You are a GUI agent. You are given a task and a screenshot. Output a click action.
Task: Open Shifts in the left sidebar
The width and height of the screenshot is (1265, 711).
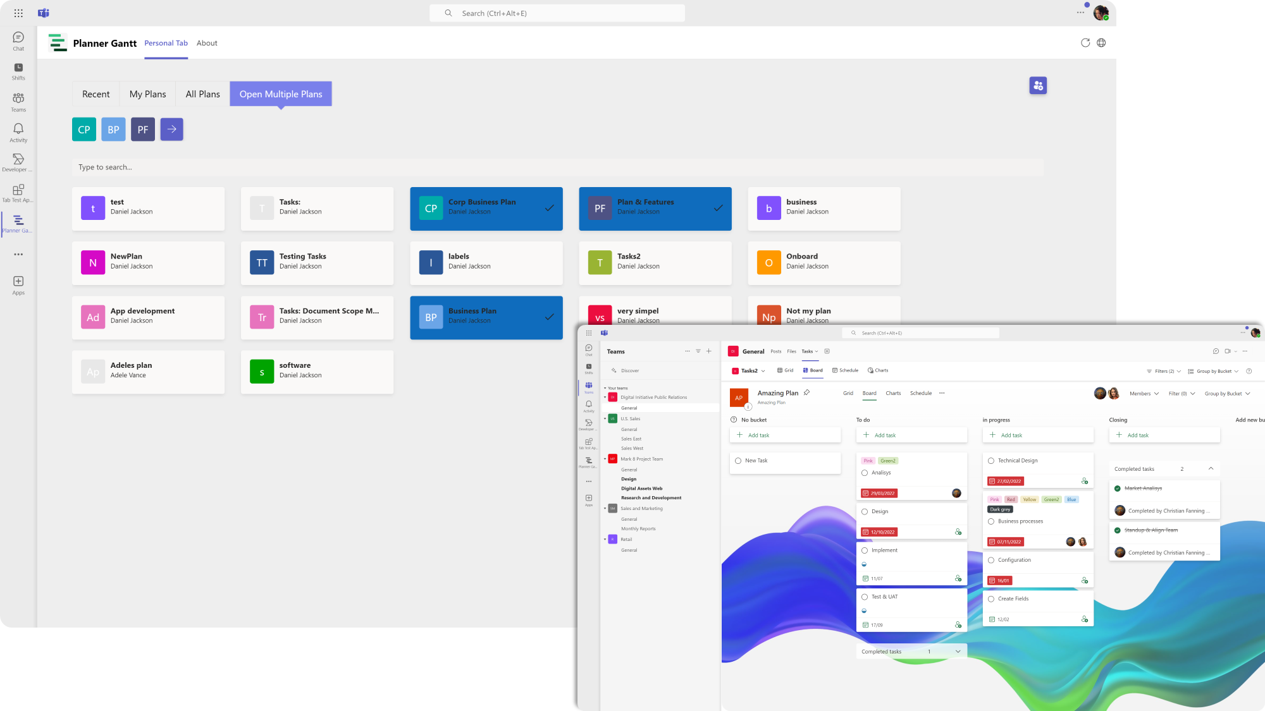(x=18, y=71)
